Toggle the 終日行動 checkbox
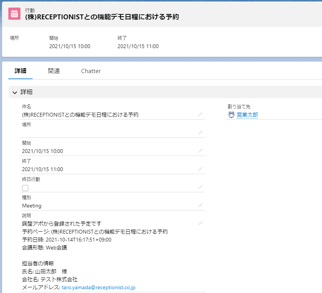 (x=25, y=188)
